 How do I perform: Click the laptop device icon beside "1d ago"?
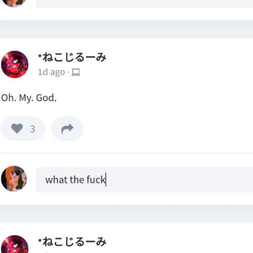(76, 72)
